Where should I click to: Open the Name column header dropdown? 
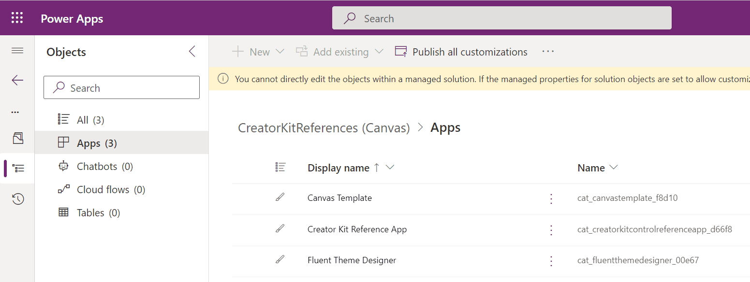tap(598, 168)
